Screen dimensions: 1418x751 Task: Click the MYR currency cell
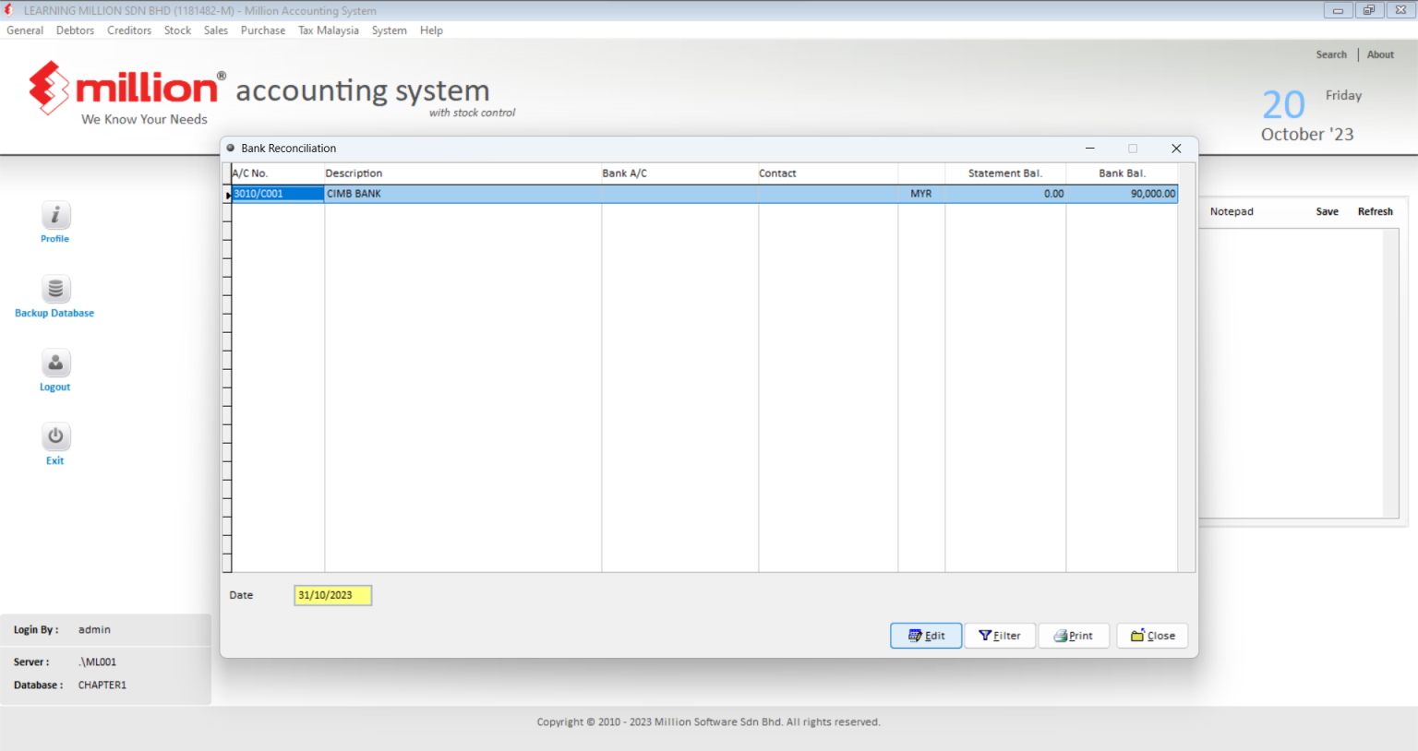tap(921, 194)
